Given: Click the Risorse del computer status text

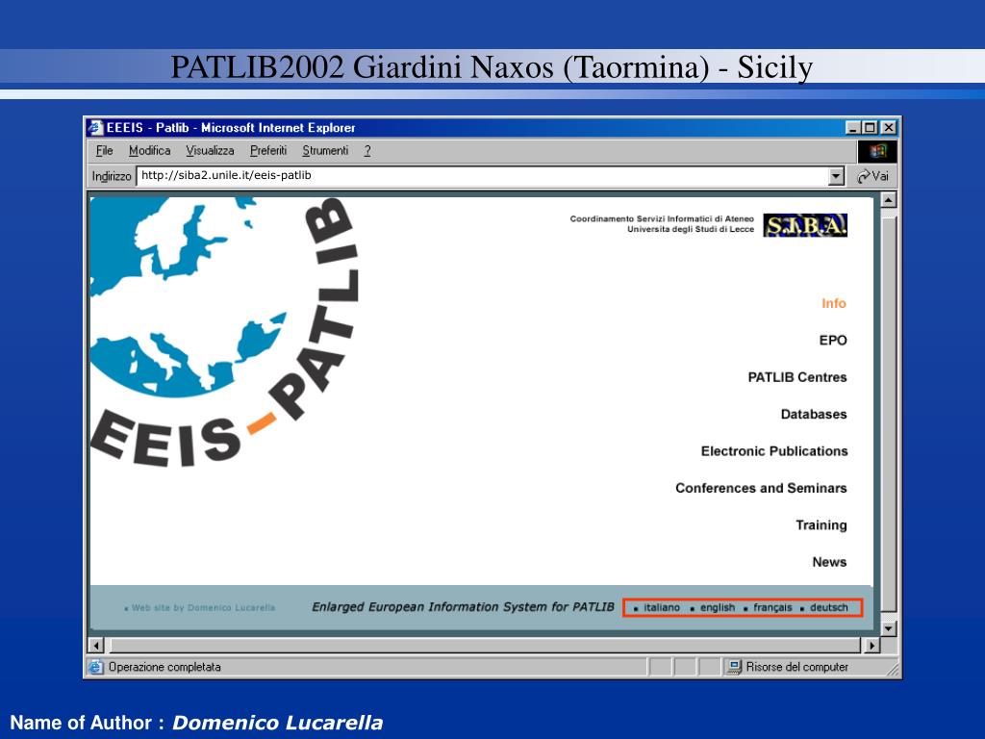Looking at the screenshot, I should tap(797, 667).
